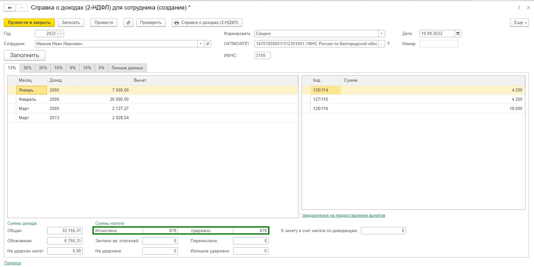Click К зачету в счет налога по дивидендам field

pyautogui.click(x=383, y=231)
